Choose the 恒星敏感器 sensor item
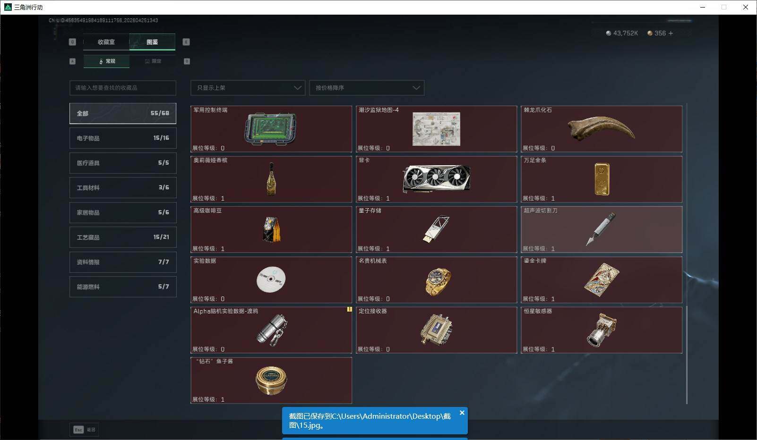This screenshot has height=440, width=757. pyautogui.click(x=601, y=330)
